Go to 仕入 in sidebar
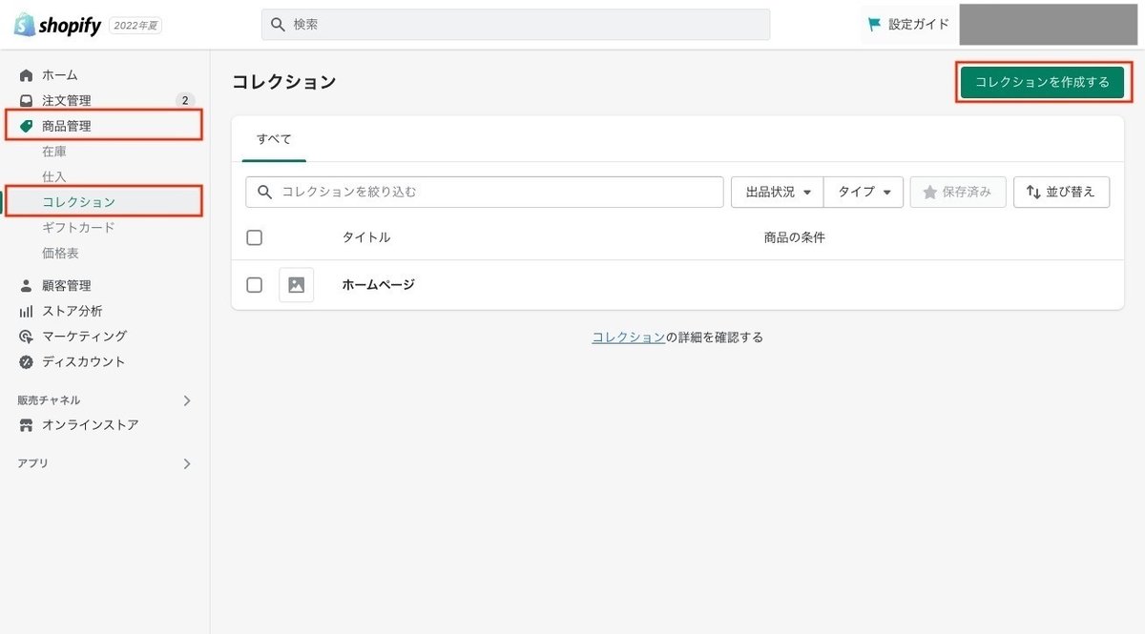This screenshot has width=1145, height=634. (x=54, y=176)
